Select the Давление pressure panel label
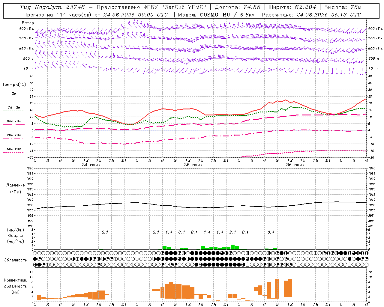 (x=15, y=185)
